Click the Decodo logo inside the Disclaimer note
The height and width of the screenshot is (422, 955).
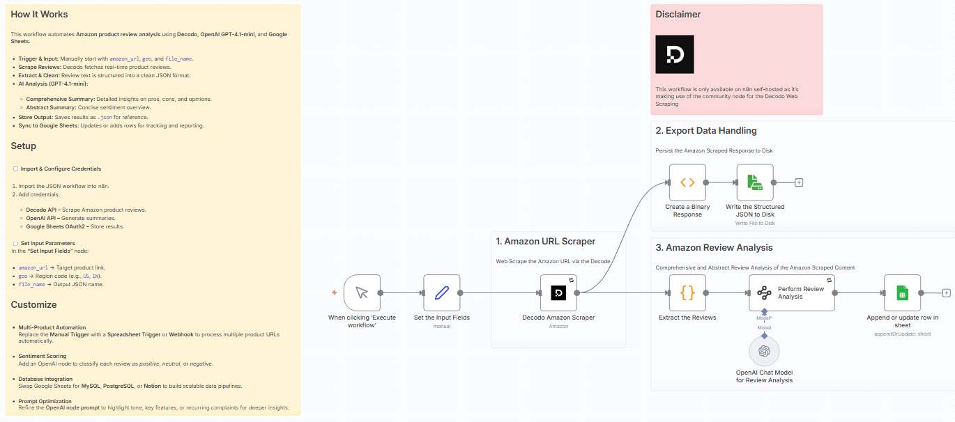[674, 53]
